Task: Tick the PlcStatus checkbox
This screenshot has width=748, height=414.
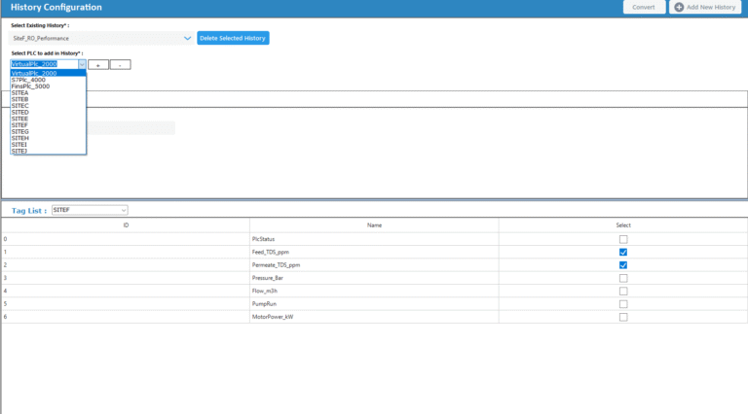Action: click(x=623, y=239)
